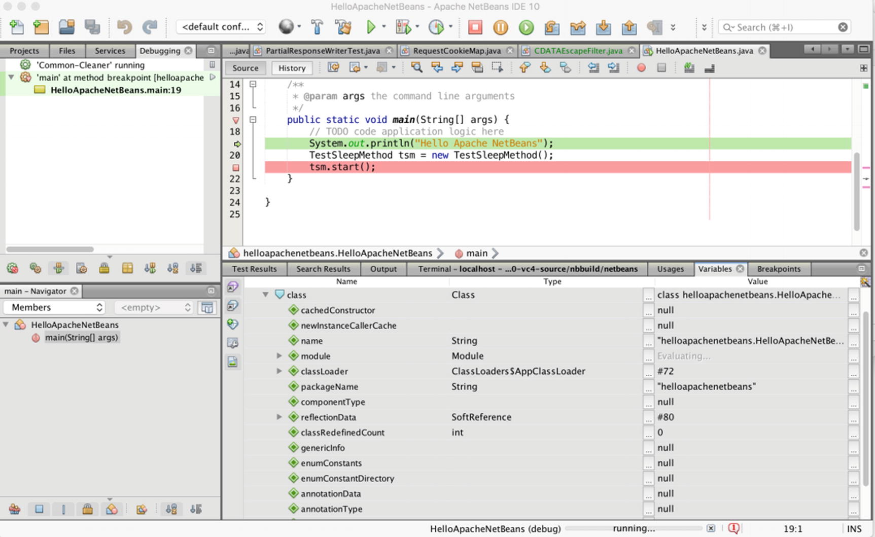Click the horizontal scrollbar in Debugging panel
The height and width of the screenshot is (537, 875).
click(x=50, y=249)
